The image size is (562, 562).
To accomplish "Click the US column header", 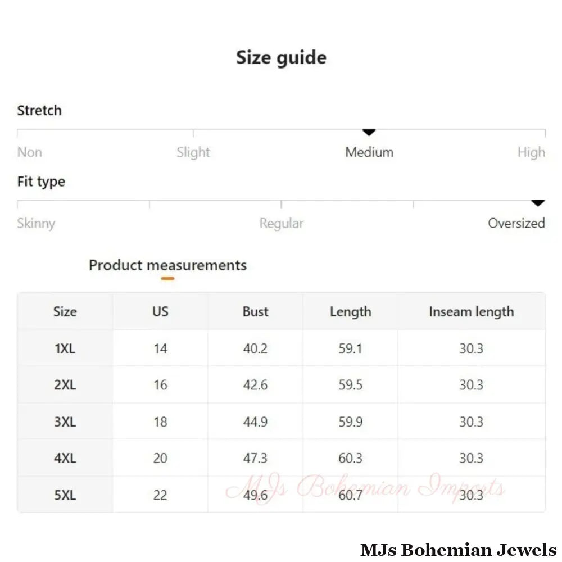I will click(160, 311).
